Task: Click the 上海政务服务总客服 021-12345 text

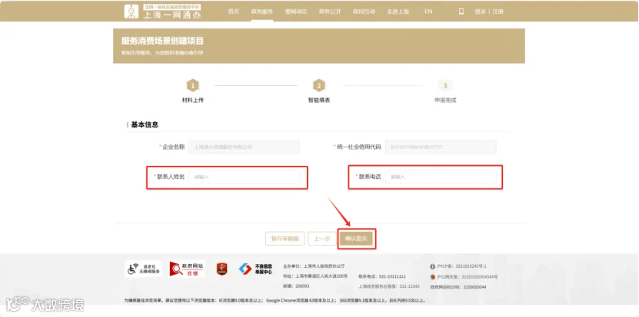Action: (x=389, y=286)
